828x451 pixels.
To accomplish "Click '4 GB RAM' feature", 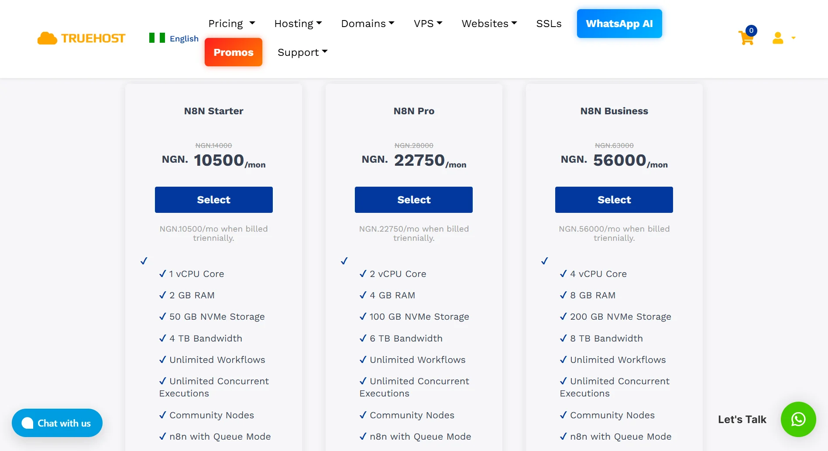I will (392, 295).
